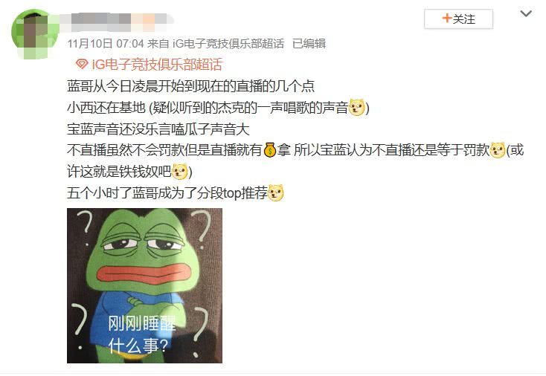Click the diamond super-topic icon
The height and width of the screenshot is (376, 546).
coord(82,65)
